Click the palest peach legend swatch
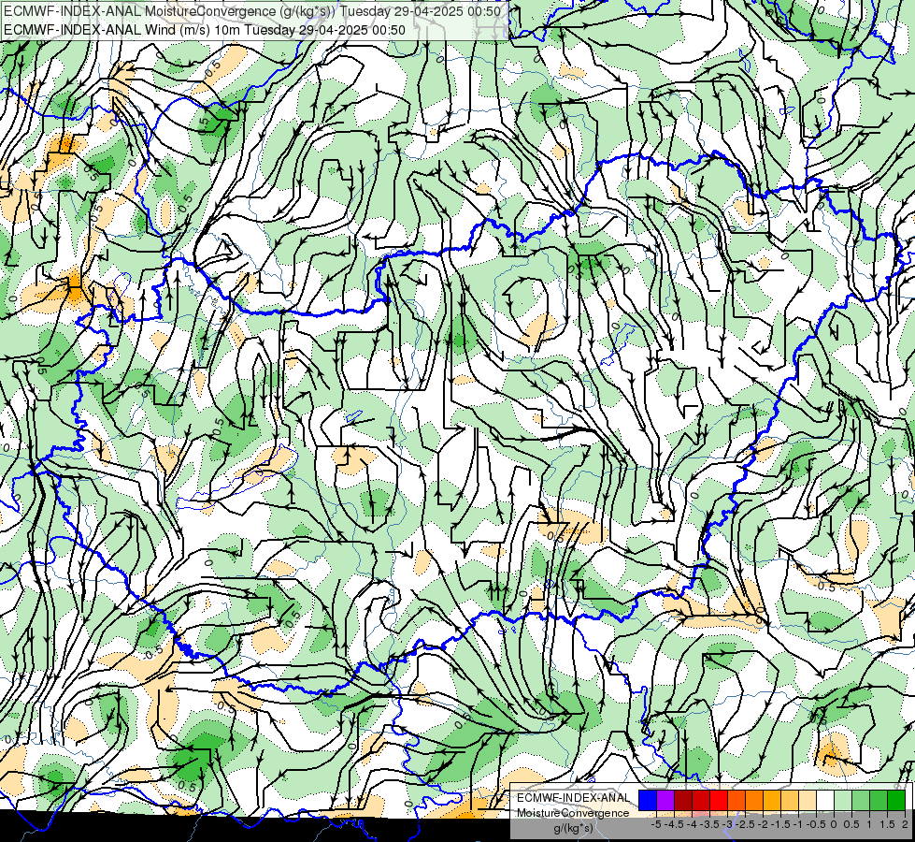The width and height of the screenshot is (915, 842). 808,800
